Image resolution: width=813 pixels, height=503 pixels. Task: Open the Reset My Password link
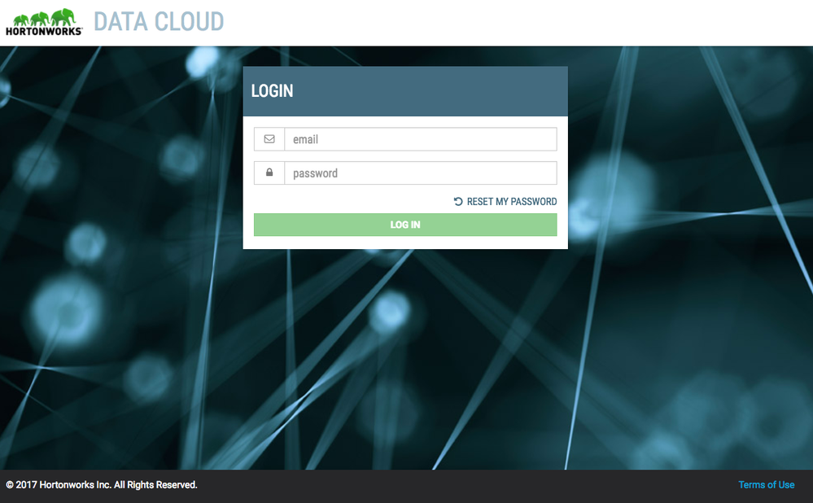click(x=505, y=201)
